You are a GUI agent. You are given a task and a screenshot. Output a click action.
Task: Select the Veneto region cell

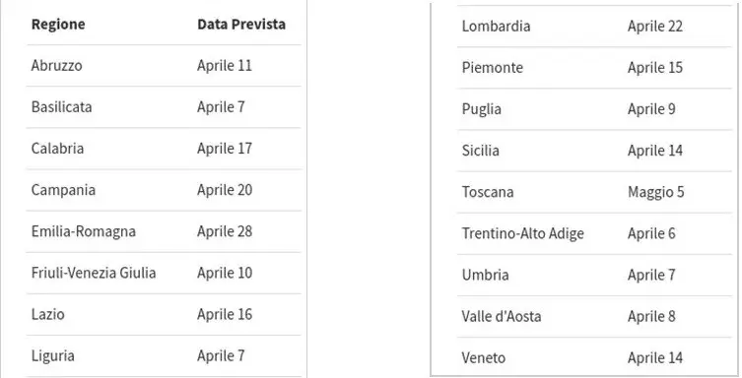tap(484, 358)
